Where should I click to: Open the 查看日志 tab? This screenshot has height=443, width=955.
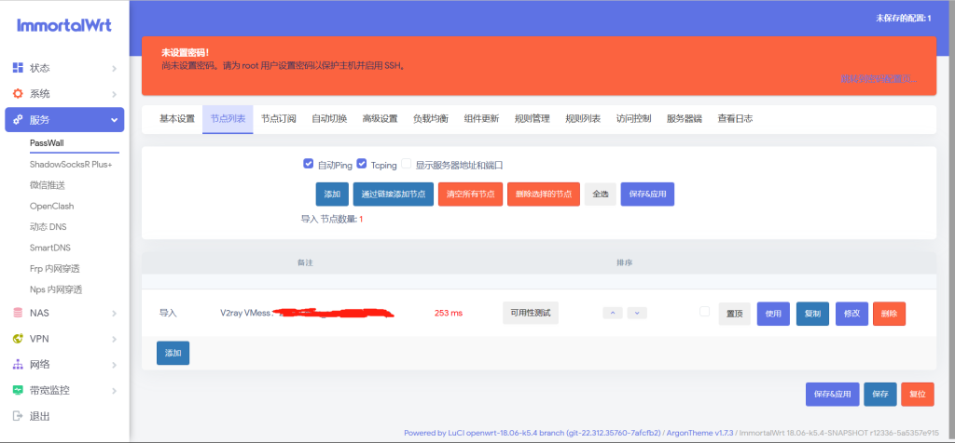(x=735, y=119)
